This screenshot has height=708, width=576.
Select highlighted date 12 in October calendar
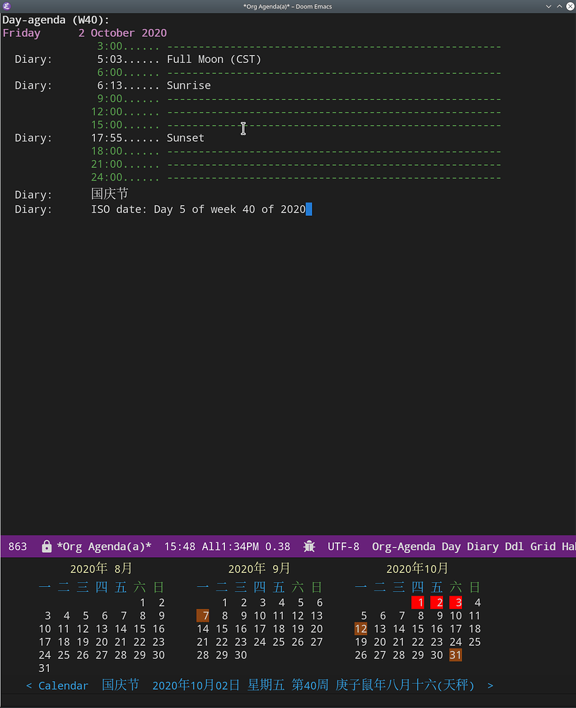click(x=361, y=629)
